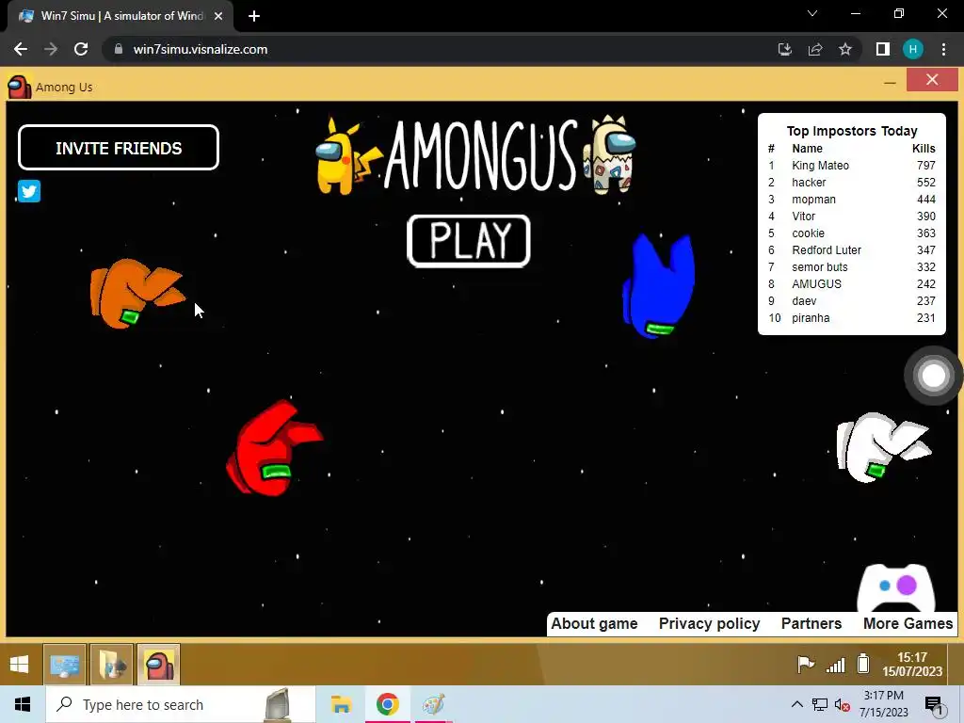Open Windows Start menu

tap(23, 704)
